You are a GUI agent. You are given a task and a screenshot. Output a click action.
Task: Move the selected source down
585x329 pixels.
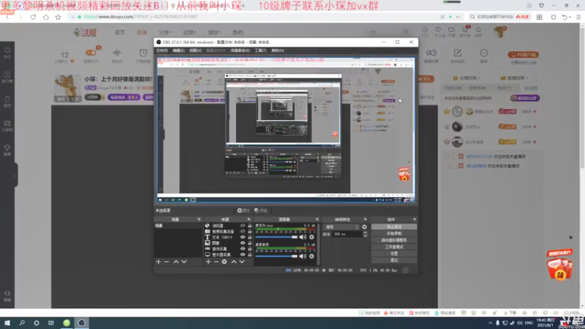[x=242, y=262]
